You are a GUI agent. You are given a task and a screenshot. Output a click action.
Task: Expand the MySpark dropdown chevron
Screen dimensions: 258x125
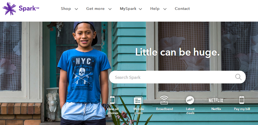(x=140, y=9)
